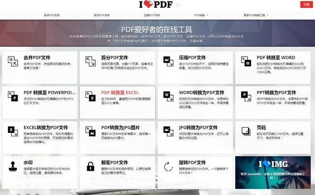This screenshot has height=195, width=315.
Task: Open the 合并PDF文件 title link
Action: pos(37,58)
